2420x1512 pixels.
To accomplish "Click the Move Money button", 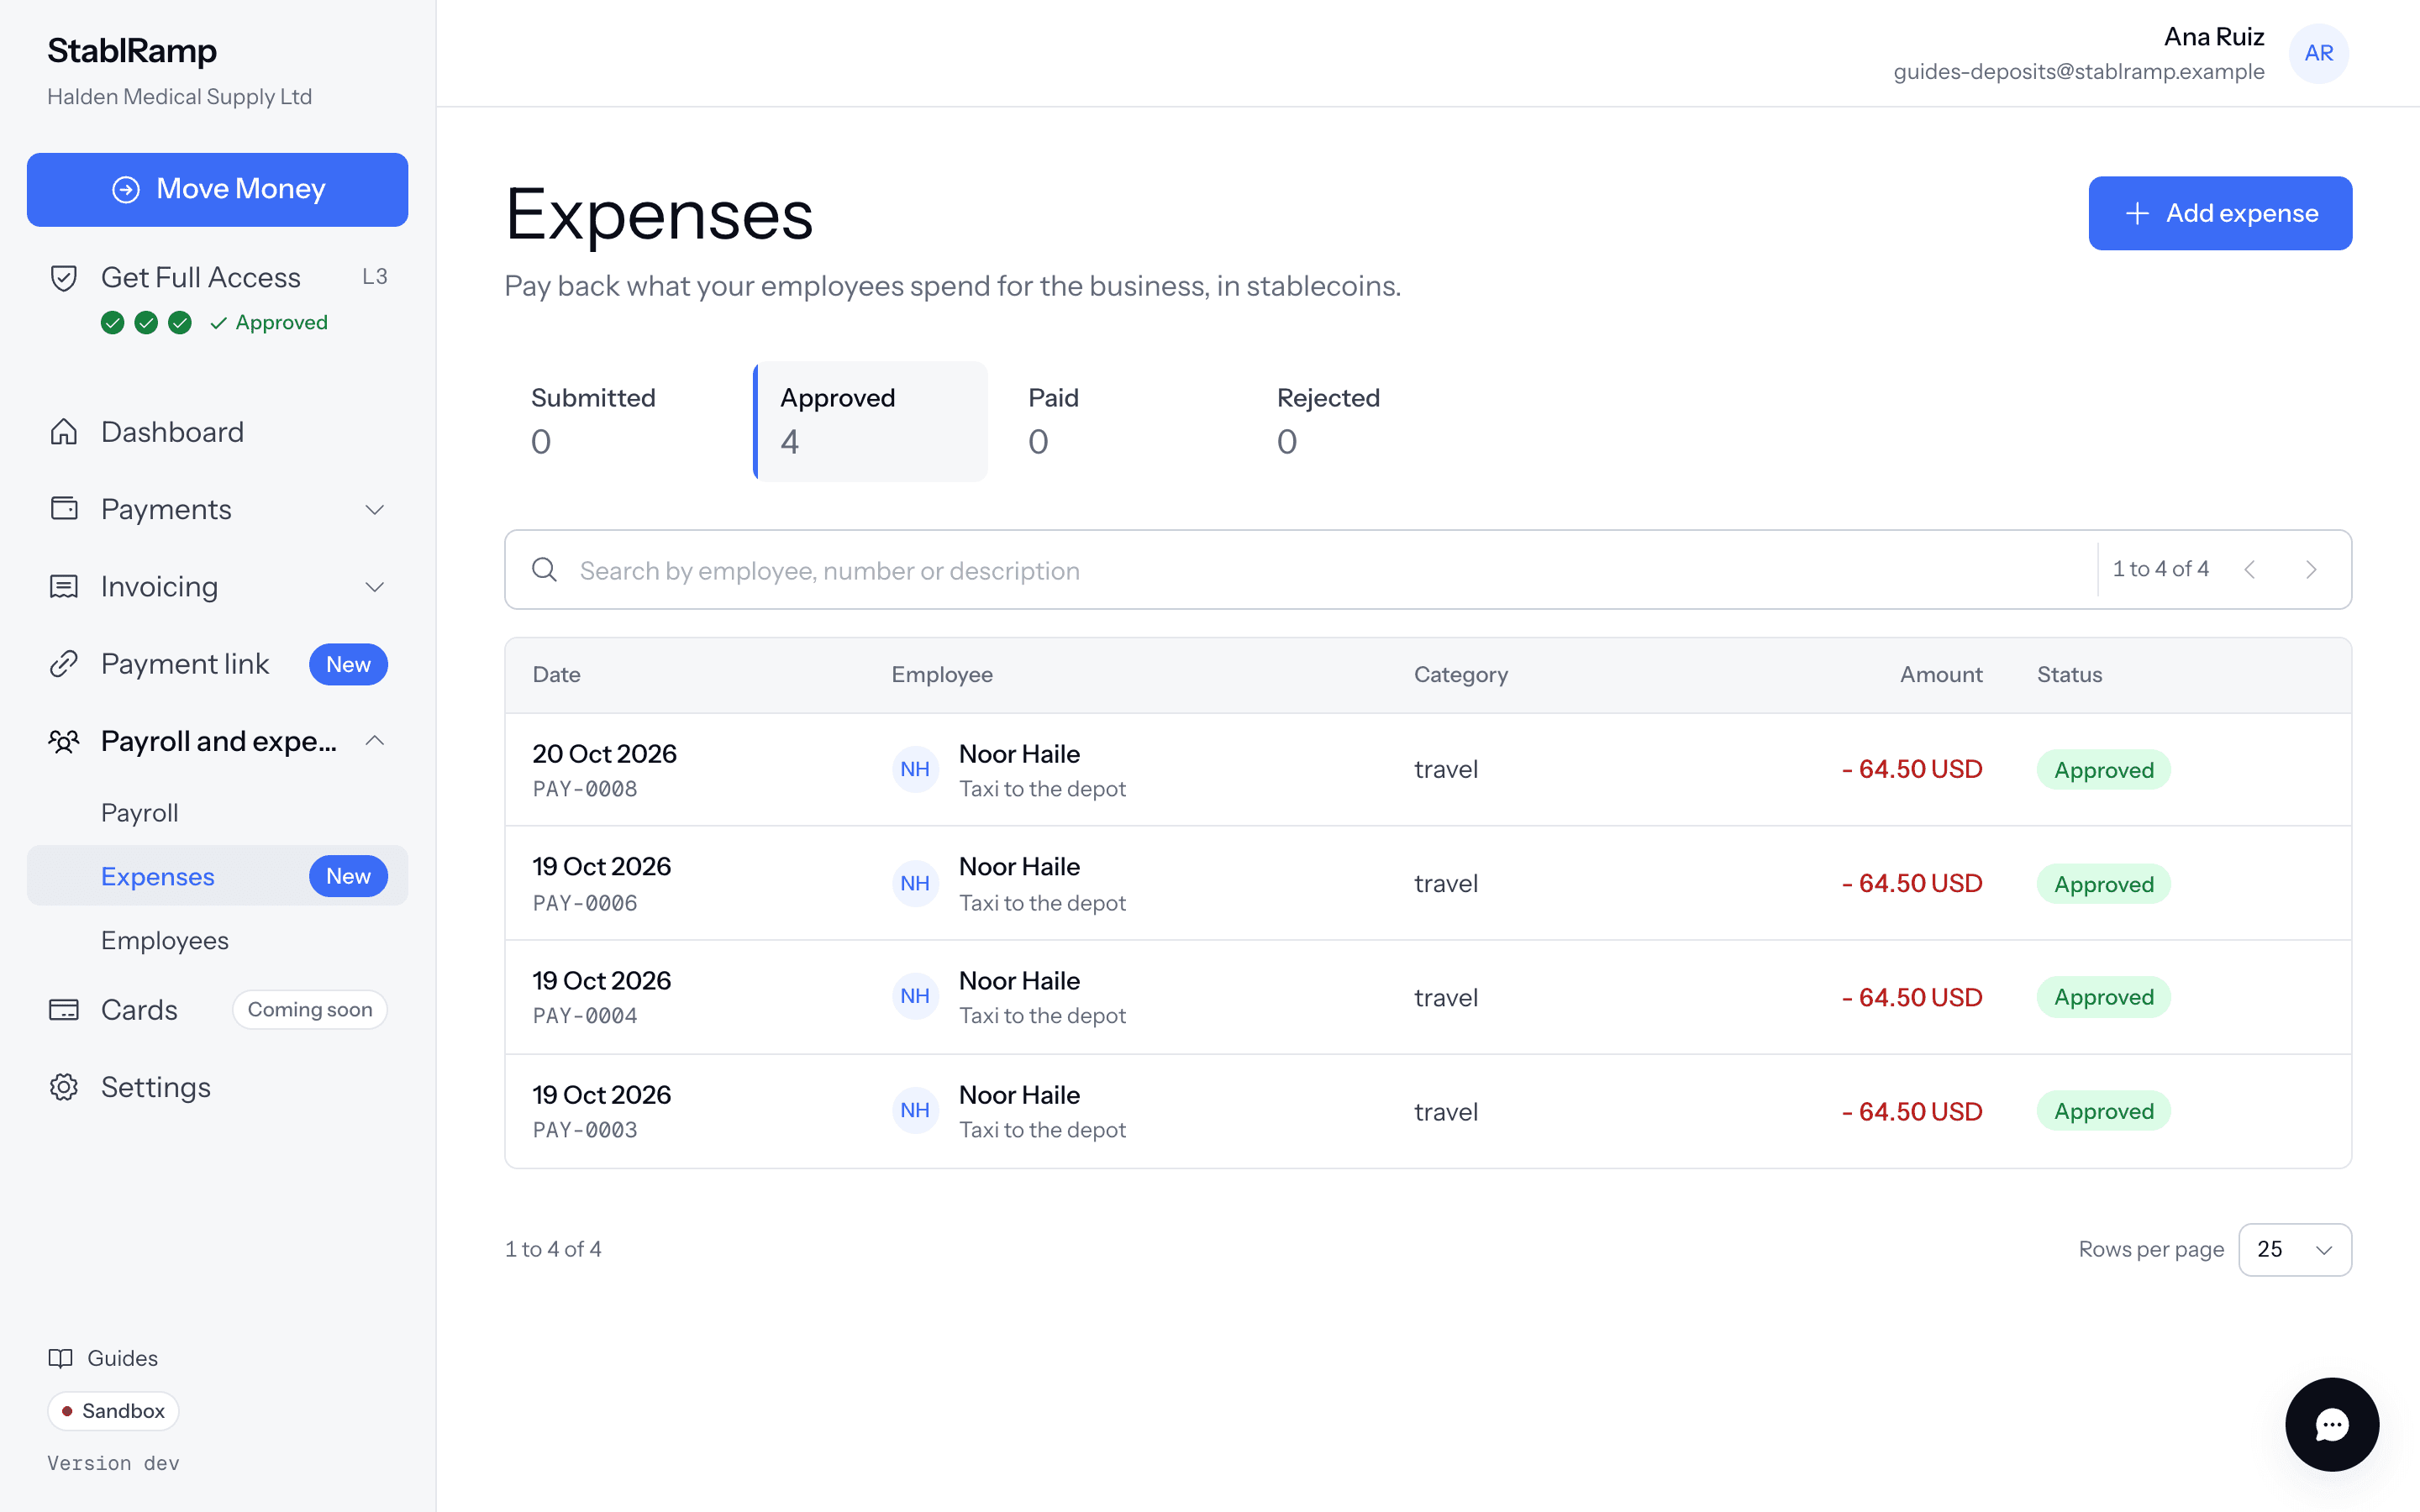I will point(218,189).
